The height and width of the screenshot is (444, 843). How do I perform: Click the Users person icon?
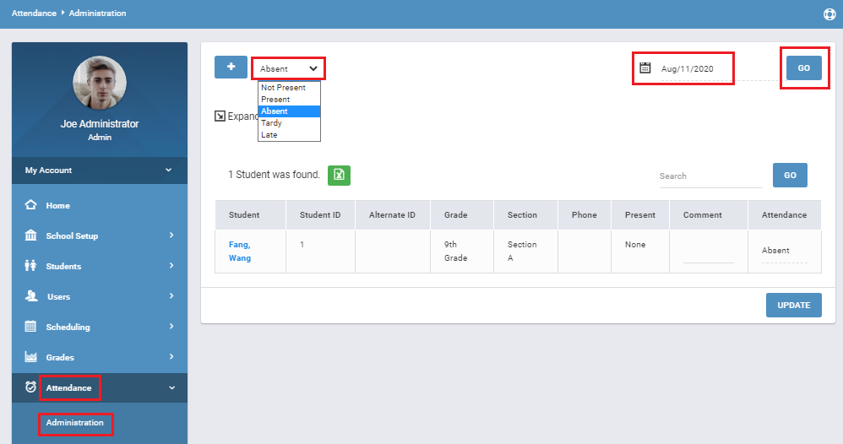30,296
